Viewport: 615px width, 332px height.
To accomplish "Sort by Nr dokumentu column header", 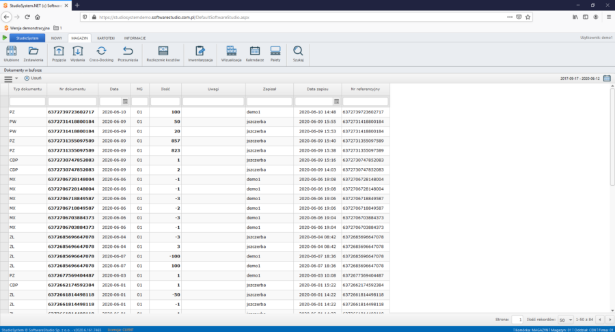I will pyautogui.click(x=72, y=89).
